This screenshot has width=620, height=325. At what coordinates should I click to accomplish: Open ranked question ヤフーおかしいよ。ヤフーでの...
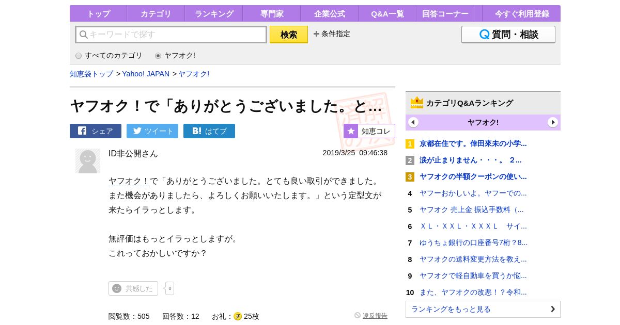tap(473, 193)
